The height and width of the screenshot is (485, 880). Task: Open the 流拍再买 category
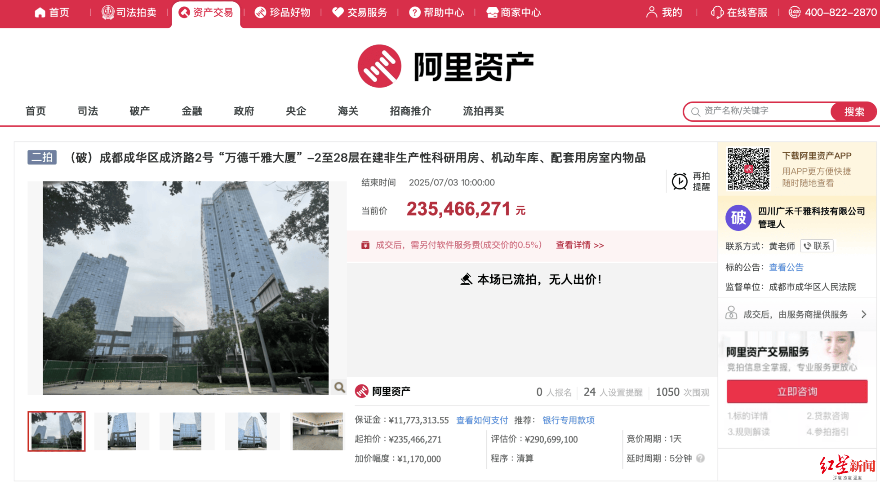(x=484, y=111)
